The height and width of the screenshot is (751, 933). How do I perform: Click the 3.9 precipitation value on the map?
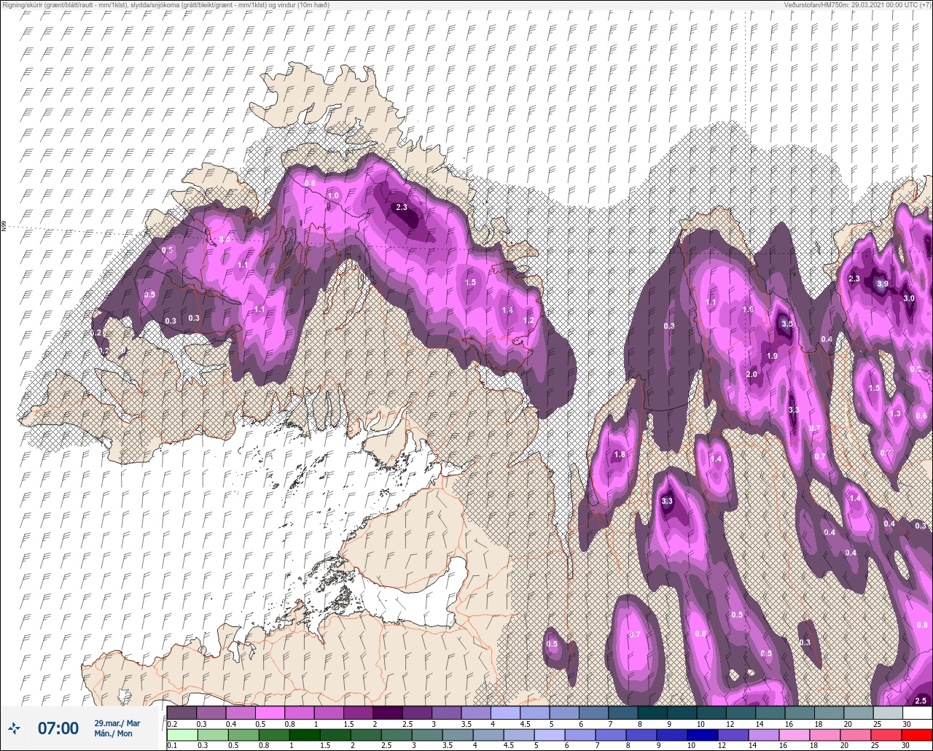coord(883,284)
